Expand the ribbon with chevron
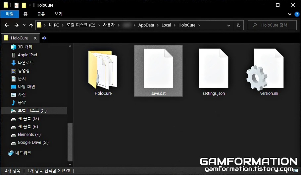 click(290, 14)
